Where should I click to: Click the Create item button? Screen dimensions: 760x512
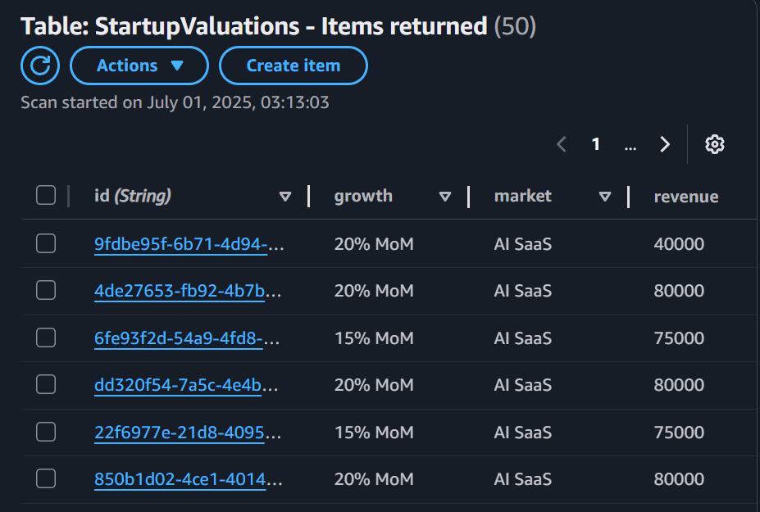(293, 66)
